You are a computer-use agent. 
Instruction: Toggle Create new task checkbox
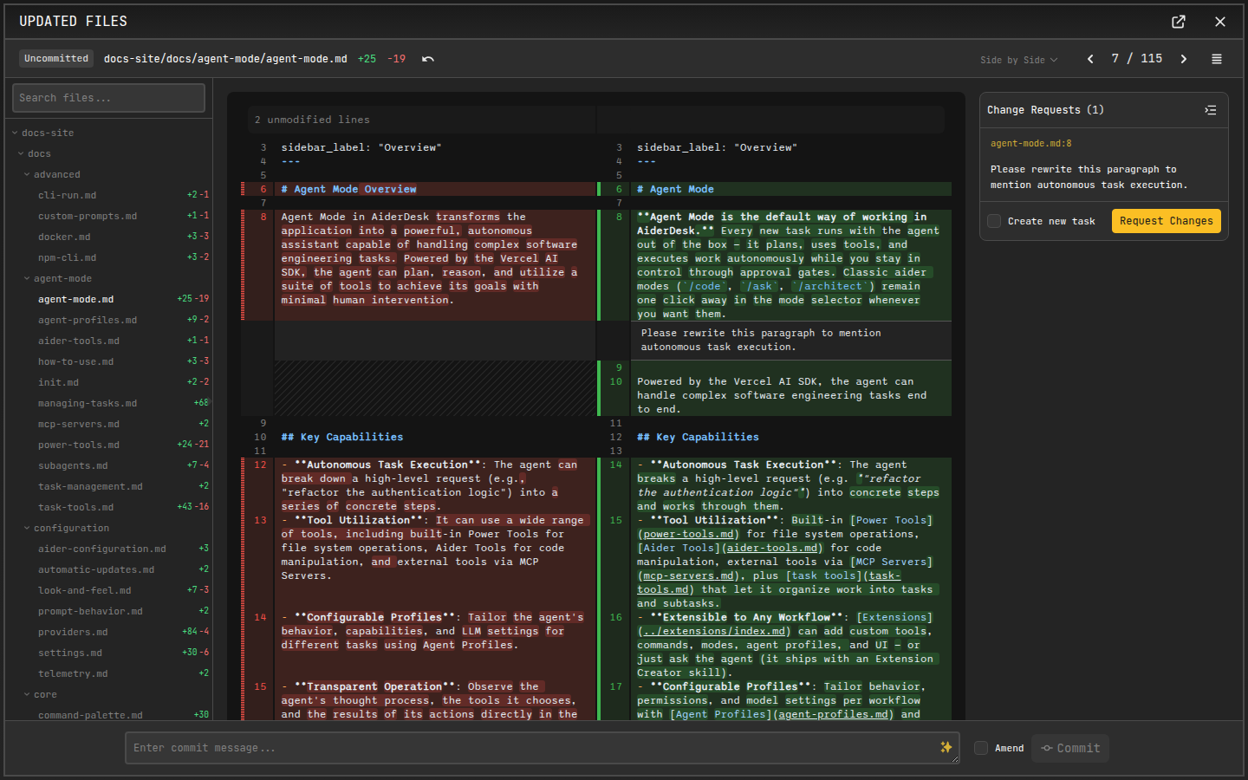pos(994,221)
